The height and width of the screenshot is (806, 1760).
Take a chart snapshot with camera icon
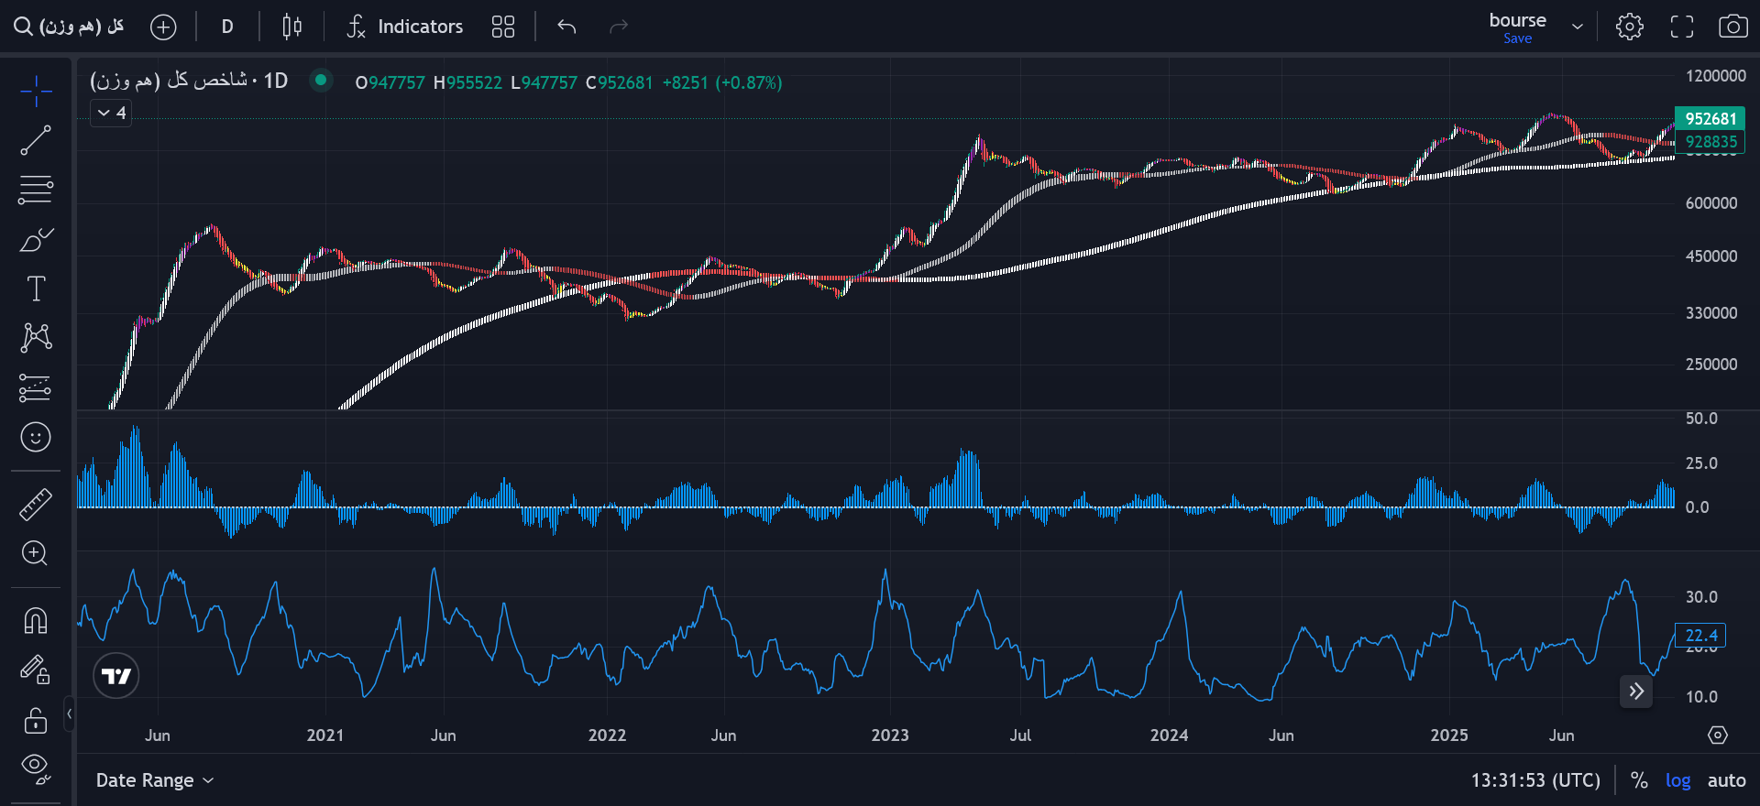coord(1732,27)
